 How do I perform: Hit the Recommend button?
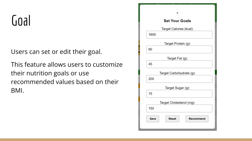point(197,119)
